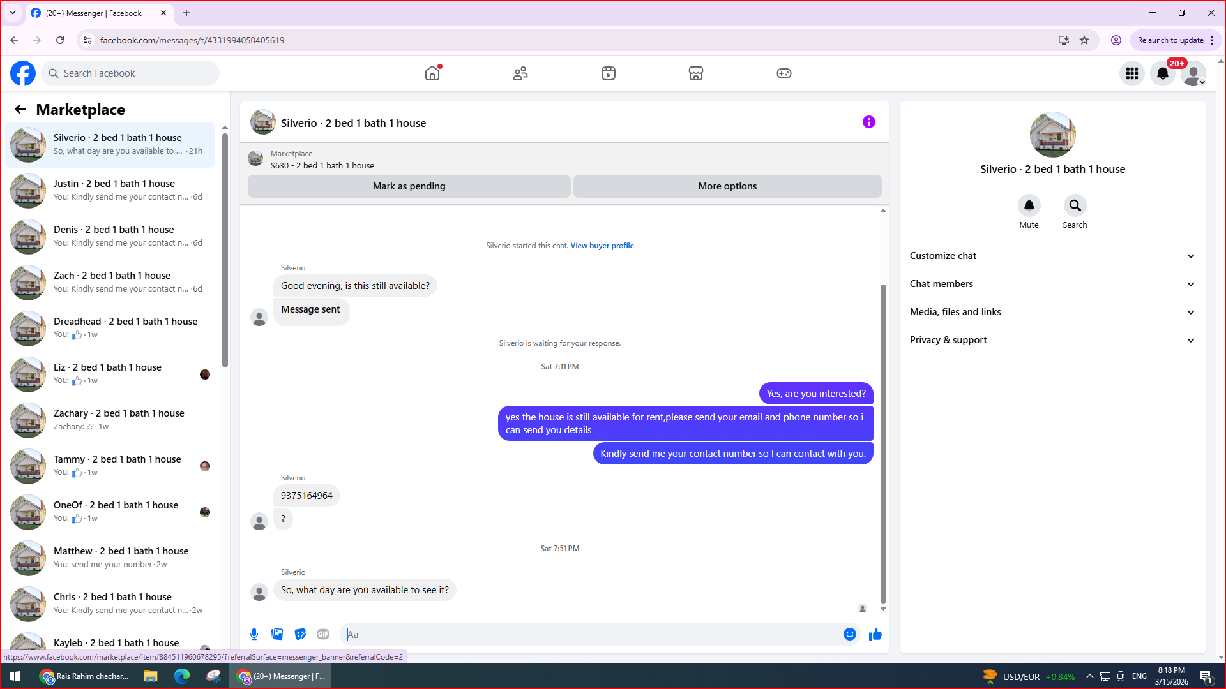
Task: Expand Chat members section
Action: [x=1052, y=284]
